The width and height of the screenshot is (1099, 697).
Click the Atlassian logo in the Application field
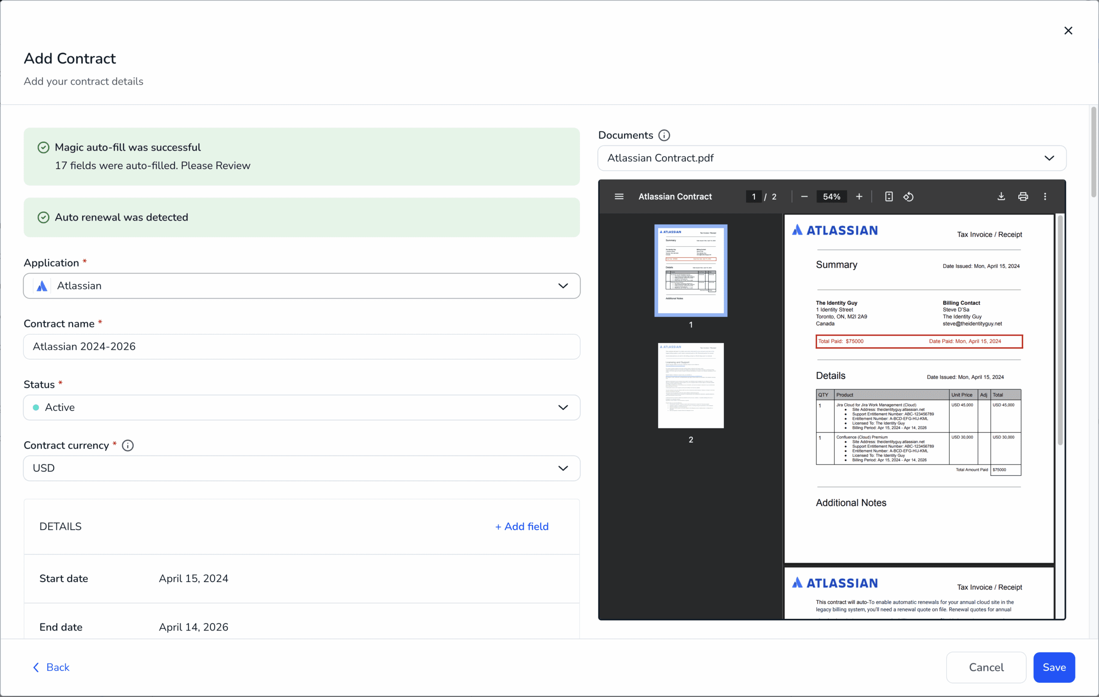coord(42,286)
